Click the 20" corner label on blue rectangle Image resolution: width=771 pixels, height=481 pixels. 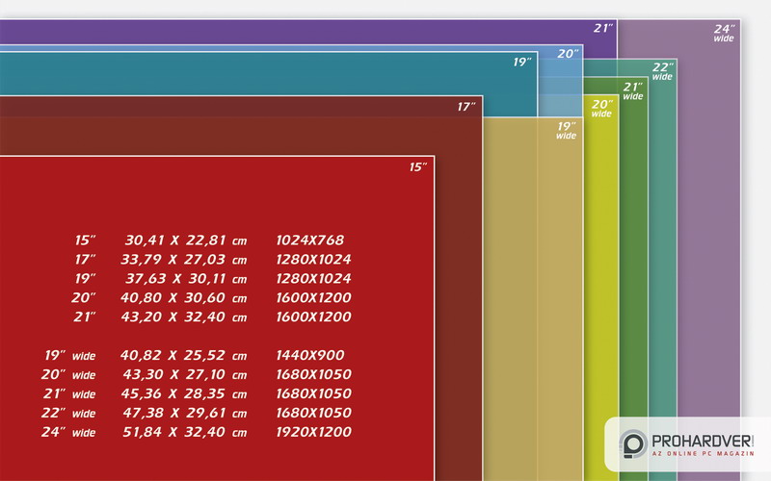click(x=567, y=54)
